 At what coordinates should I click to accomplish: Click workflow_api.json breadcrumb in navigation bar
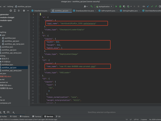click(x=23, y=7)
